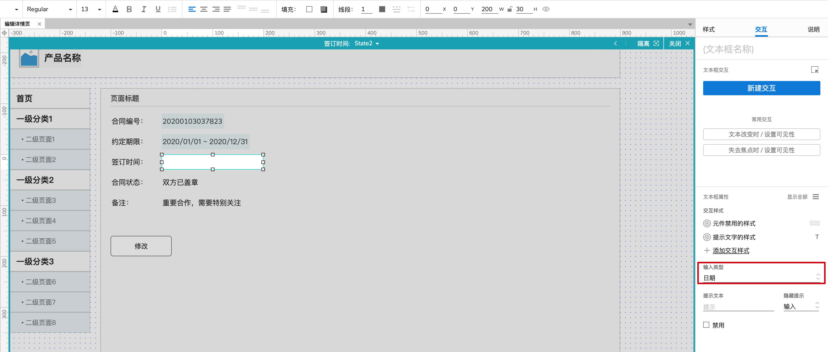Open the State2 dropdown

click(x=367, y=43)
